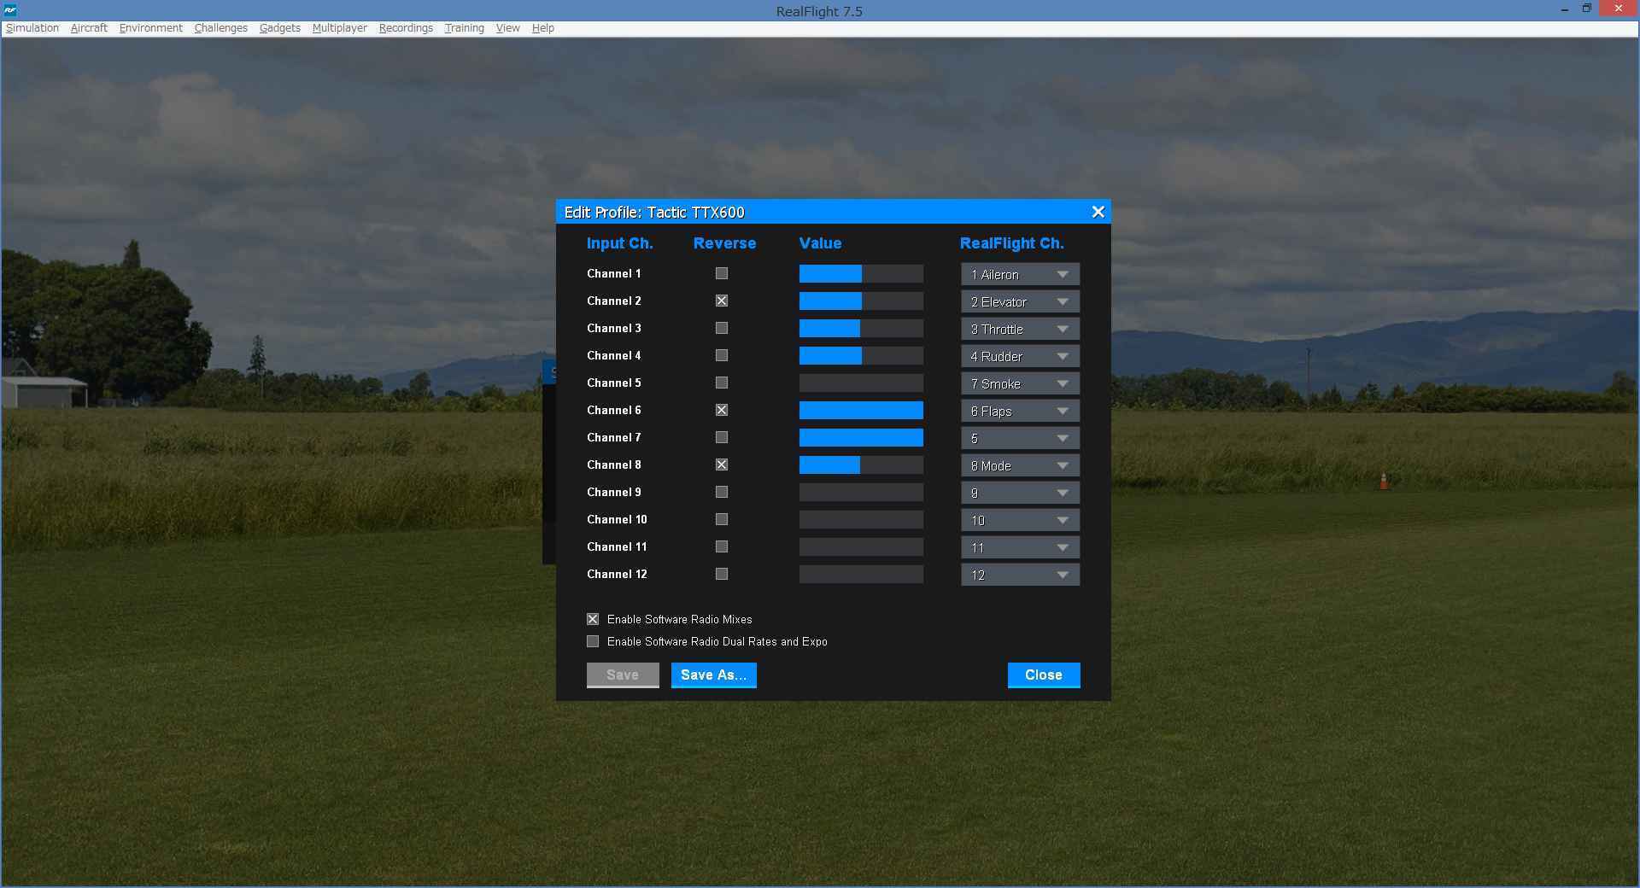
Task: Open the Multiplayer menu
Action: 340,28
